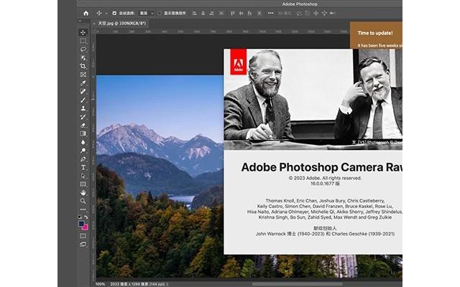Swap foreground and background colors
Viewport: 460px width, 287px height.
tap(86, 217)
